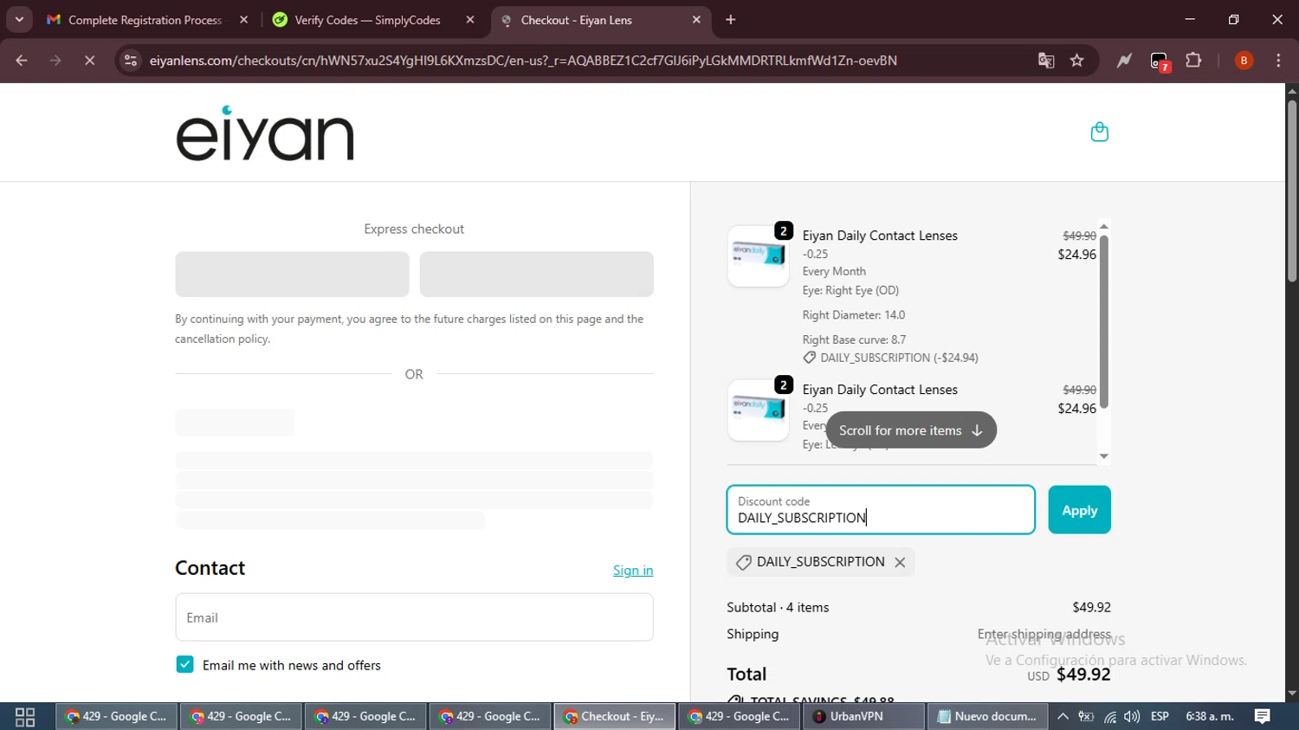Click the second express checkout placeholder button
The width and height of the screenshot is (1299, 730).
point(537,275)
